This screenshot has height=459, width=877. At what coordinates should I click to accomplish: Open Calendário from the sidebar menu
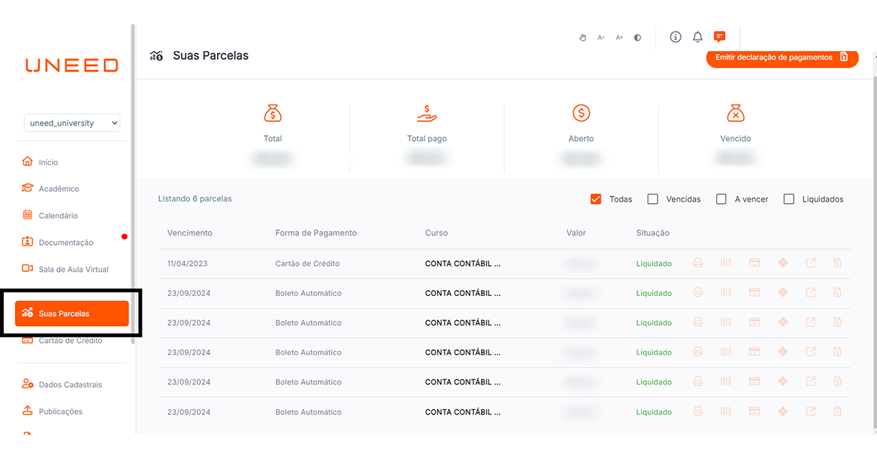(58, 216)
